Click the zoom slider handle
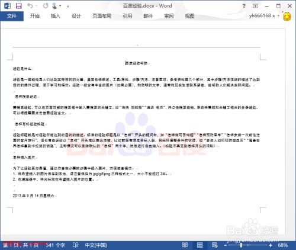This screenshot has height=250, width=296. click(x=241, y=245)
